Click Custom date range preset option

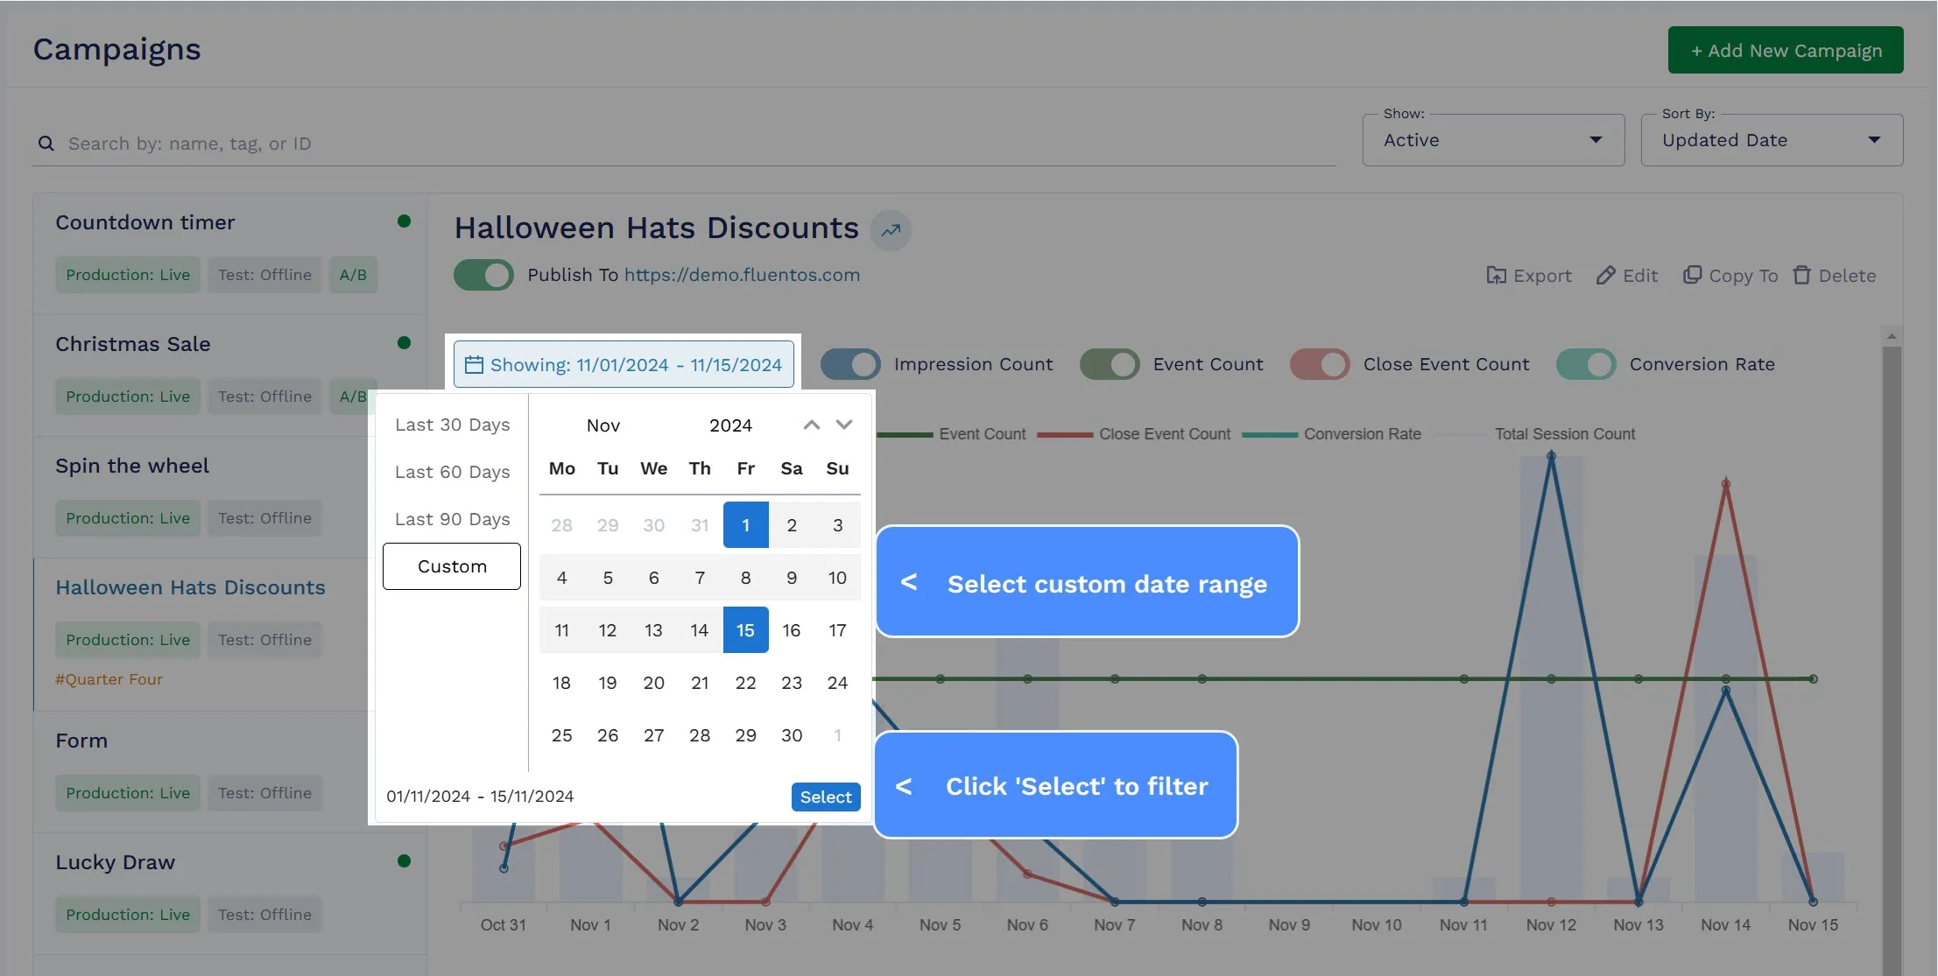tap(452, 566)
